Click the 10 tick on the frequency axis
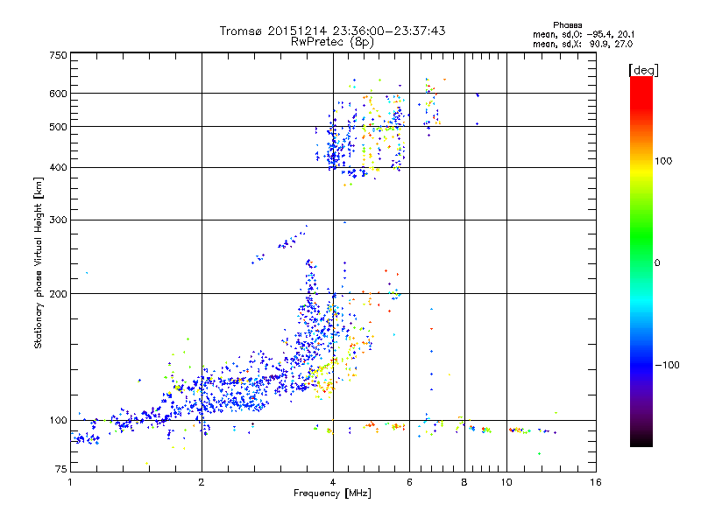The height and width of the screenshot is (525, 701). (506, 482)
